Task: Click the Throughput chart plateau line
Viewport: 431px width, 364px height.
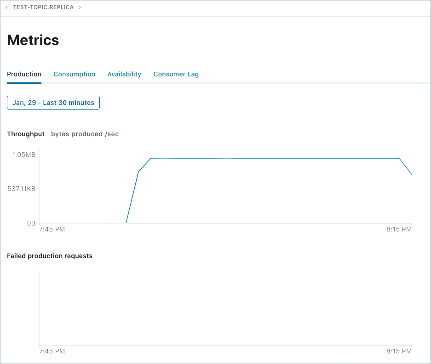Action: tap(275, 158)
